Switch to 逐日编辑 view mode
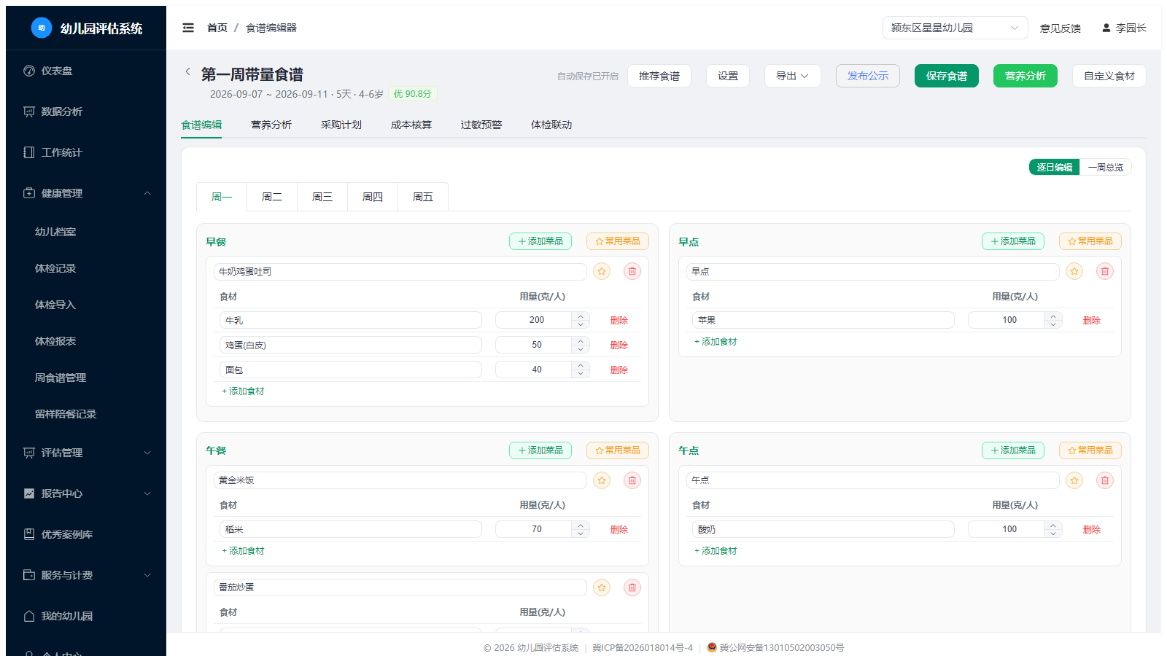This screenshot has height=656, width=1167. (1054, 167)
